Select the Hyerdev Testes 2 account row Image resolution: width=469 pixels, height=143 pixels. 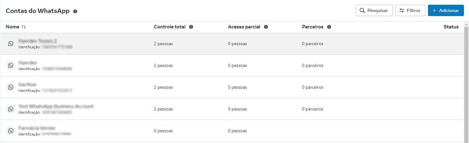coord(38,41)
